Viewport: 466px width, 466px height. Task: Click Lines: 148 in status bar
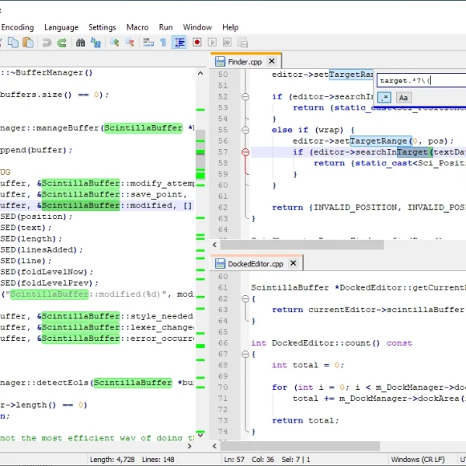coord(158,460)
